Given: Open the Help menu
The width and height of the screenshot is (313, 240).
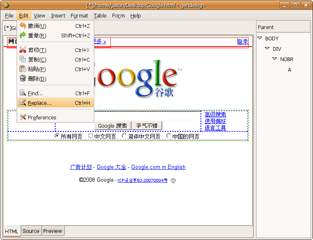Looking at the screenshot, I should point(136,16).
